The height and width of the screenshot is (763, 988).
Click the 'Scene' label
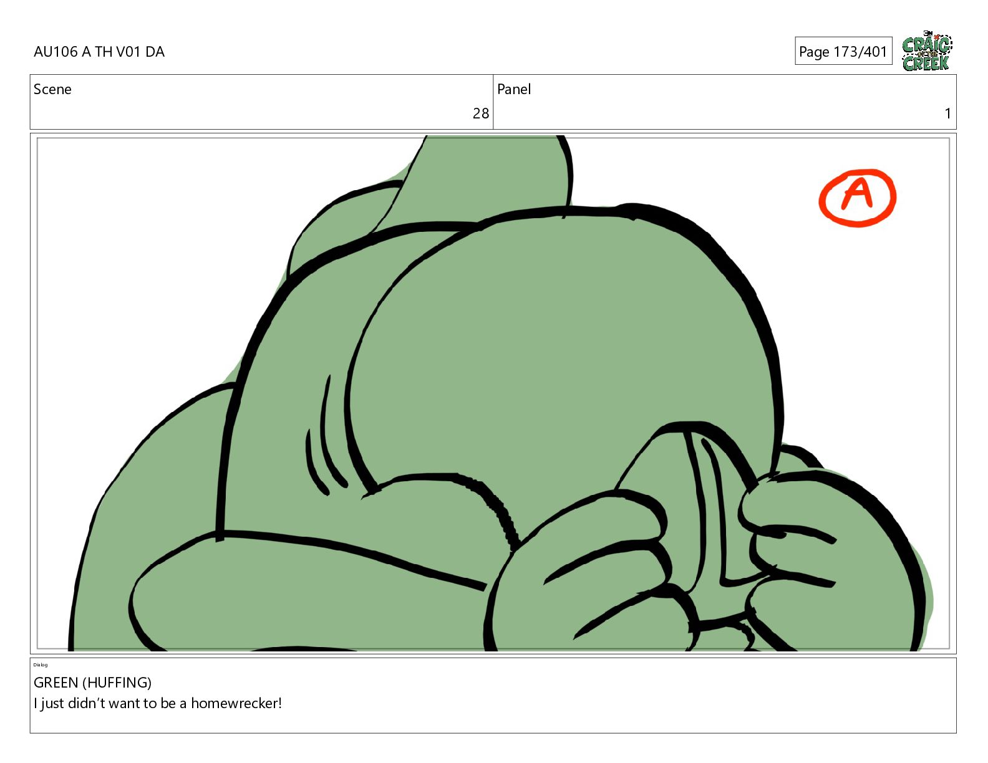[x=52, y=89]
